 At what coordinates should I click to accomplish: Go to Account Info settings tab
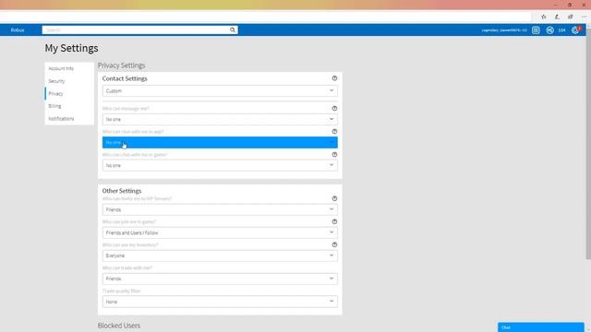[69, 68]
